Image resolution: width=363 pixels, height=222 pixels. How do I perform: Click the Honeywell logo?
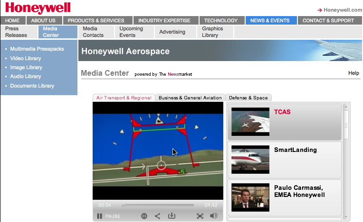click(x=38, y=8)
